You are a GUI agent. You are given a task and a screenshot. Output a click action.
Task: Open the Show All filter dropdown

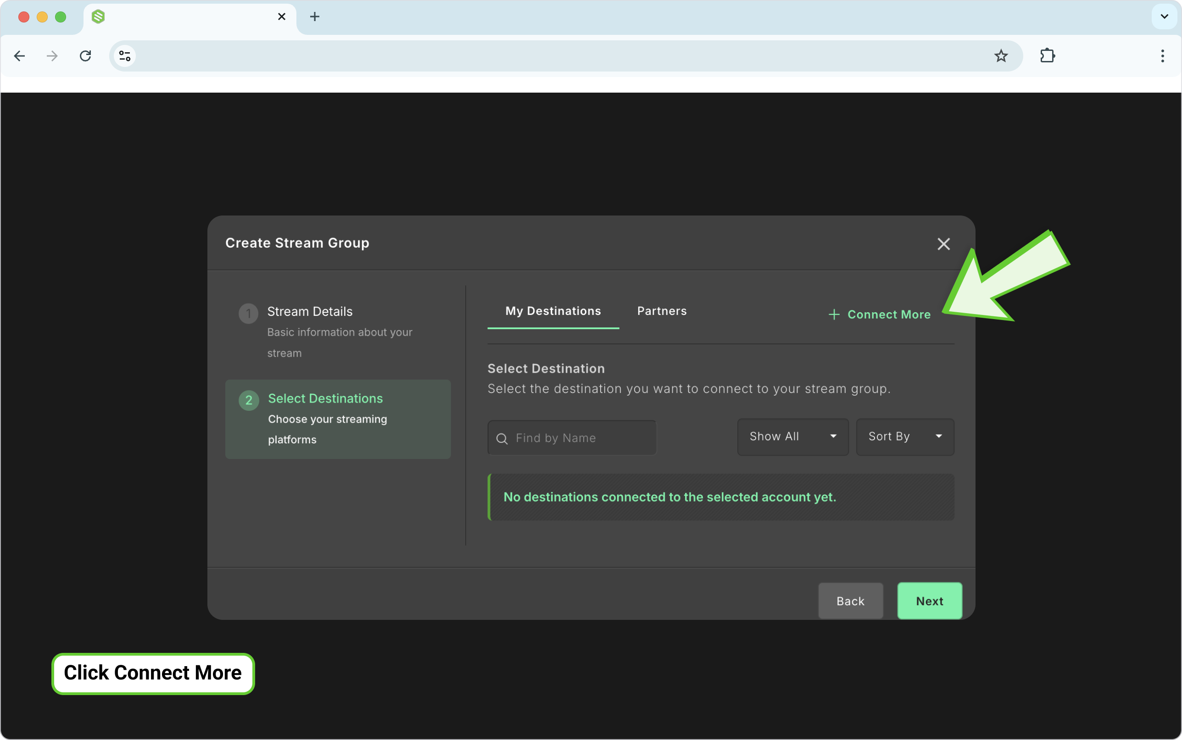[x=793, y=436]
